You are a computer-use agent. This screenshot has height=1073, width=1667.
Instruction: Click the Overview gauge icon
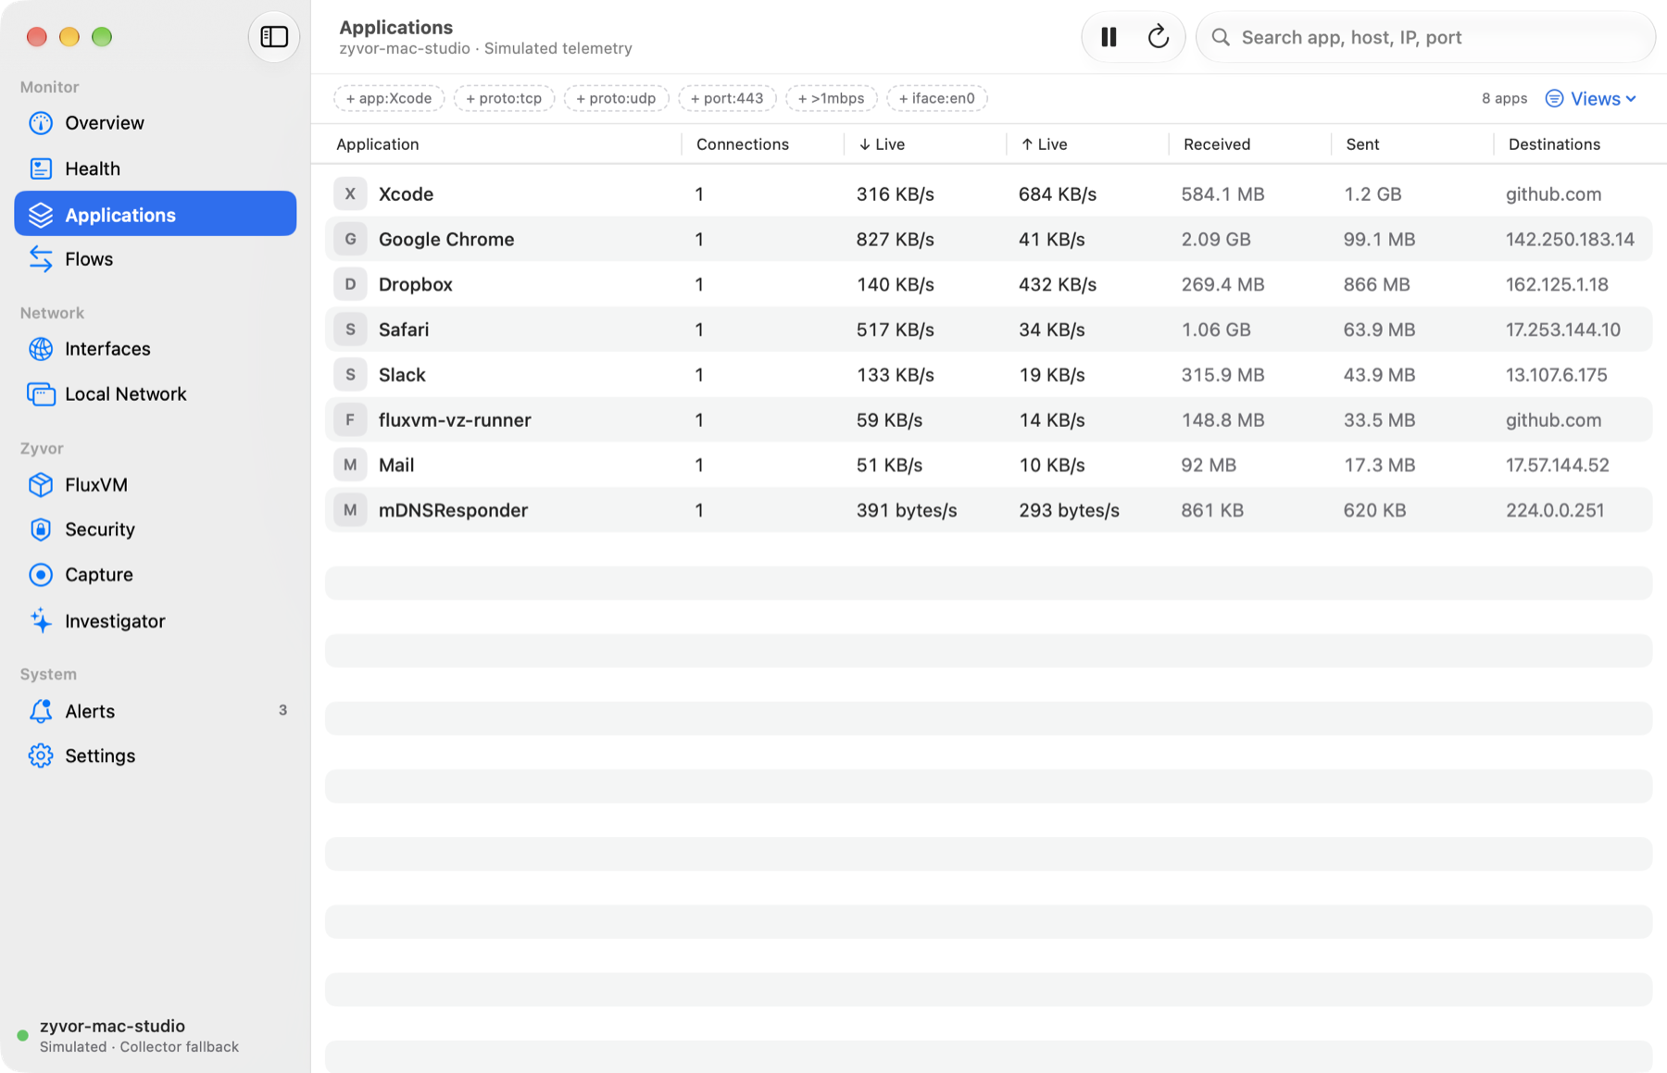click(x=41, y=123)
